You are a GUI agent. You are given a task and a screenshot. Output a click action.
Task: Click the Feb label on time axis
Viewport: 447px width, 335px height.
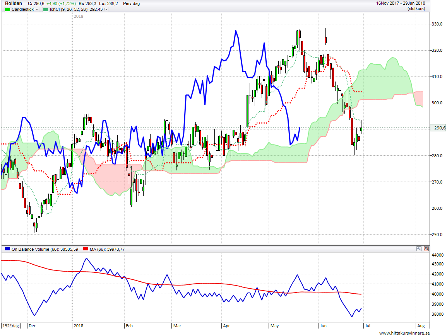tap(129, 326)
